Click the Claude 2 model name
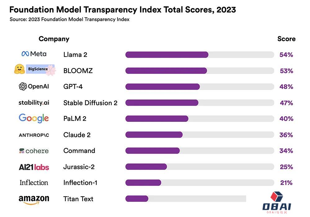This screenshot has height=217, width=310. (77, 135)
